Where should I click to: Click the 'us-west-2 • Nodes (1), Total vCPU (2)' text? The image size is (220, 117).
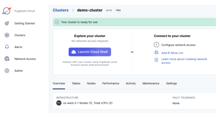tap(88, 103)
